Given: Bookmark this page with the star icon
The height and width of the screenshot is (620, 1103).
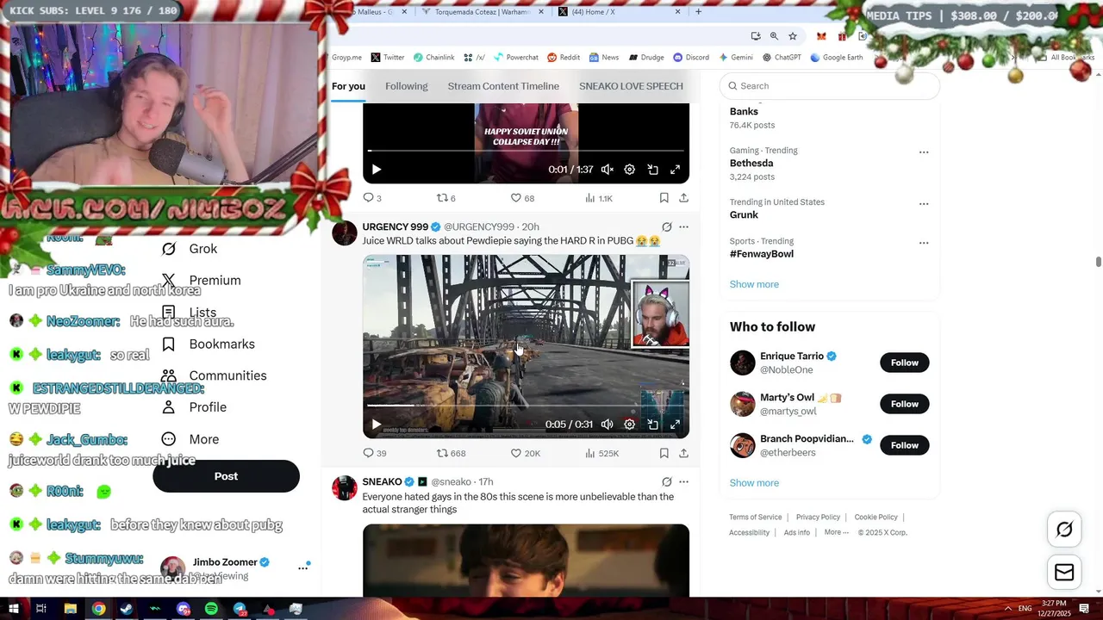Looking at the screenshot, I should point(793,36).
